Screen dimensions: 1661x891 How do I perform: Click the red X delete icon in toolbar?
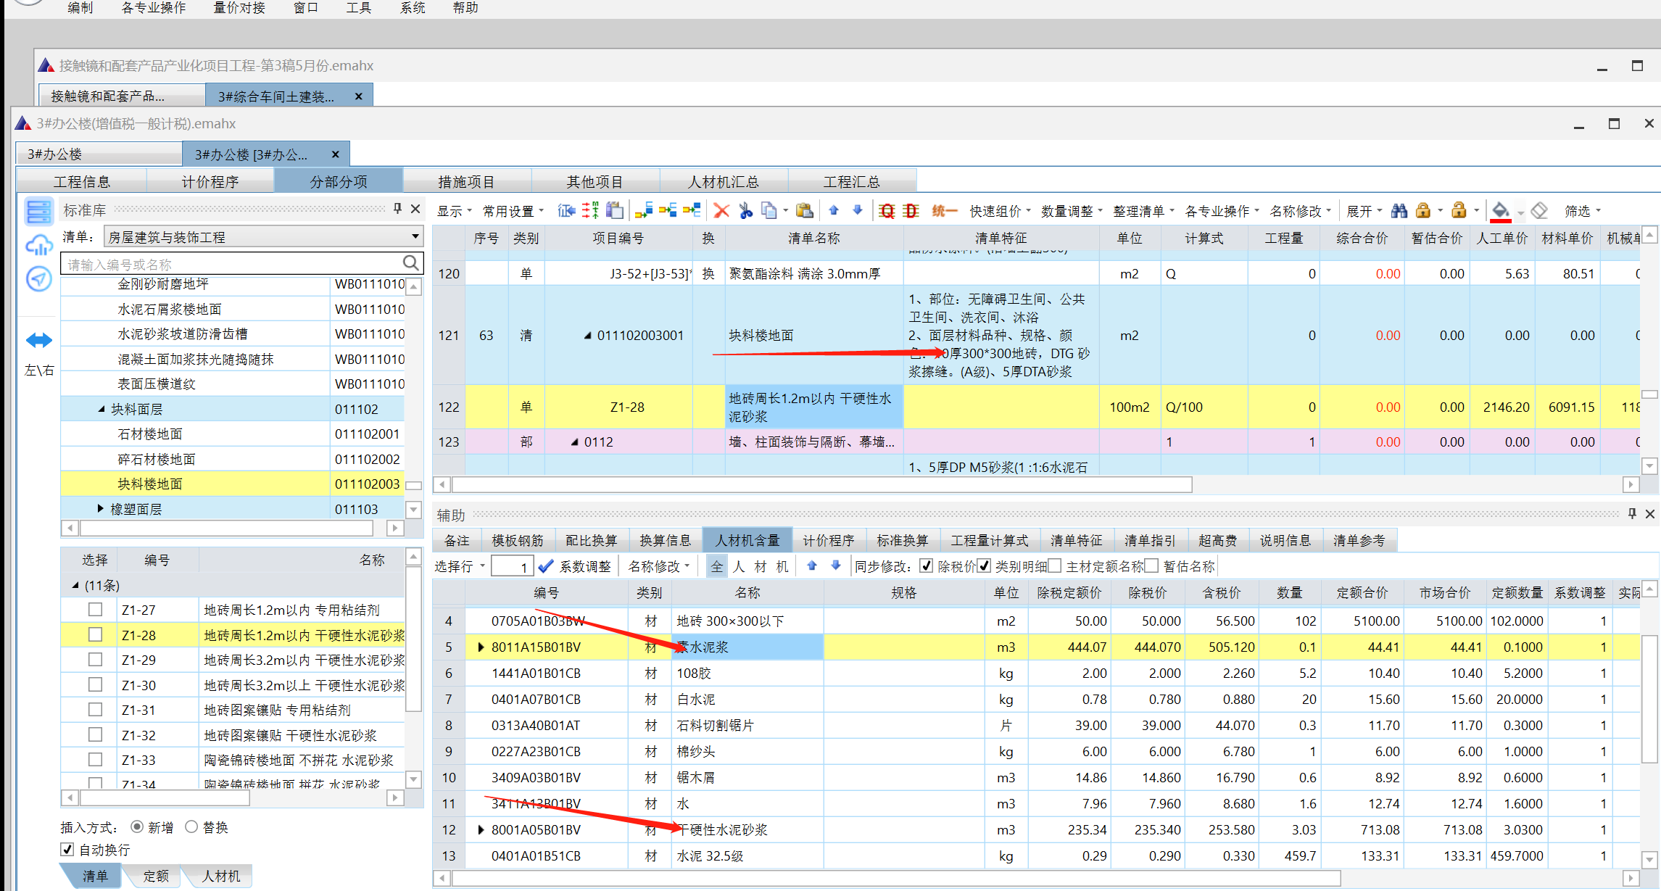pos(721,211)
